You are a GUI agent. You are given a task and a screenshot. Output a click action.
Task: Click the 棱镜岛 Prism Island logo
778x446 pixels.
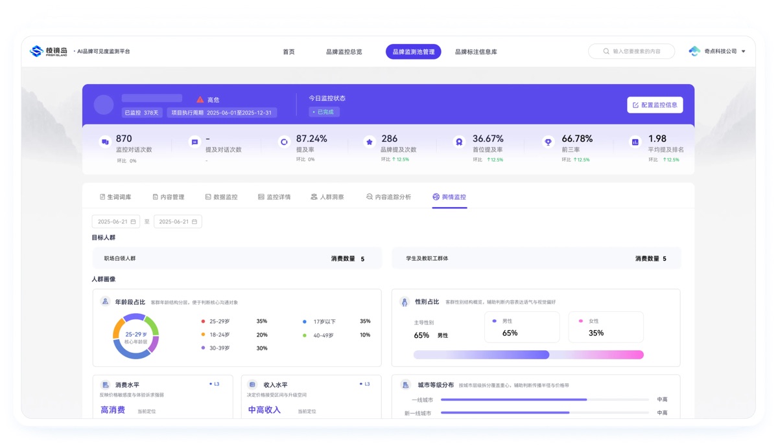[49, 51]
